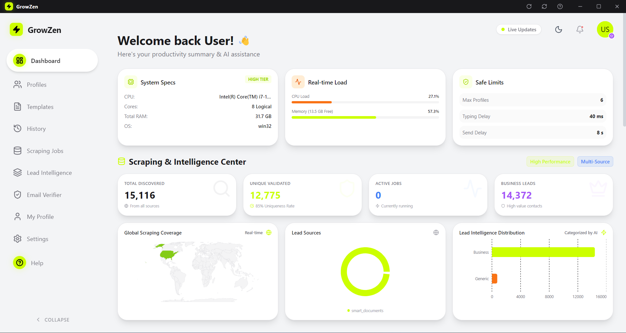Click the High Performance badge
The width and height of the screenshot is (626, 333).
tap(550, 161)
